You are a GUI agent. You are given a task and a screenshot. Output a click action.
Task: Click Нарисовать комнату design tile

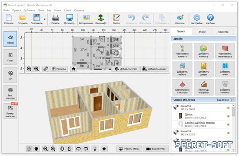click(x=183, y=51)
